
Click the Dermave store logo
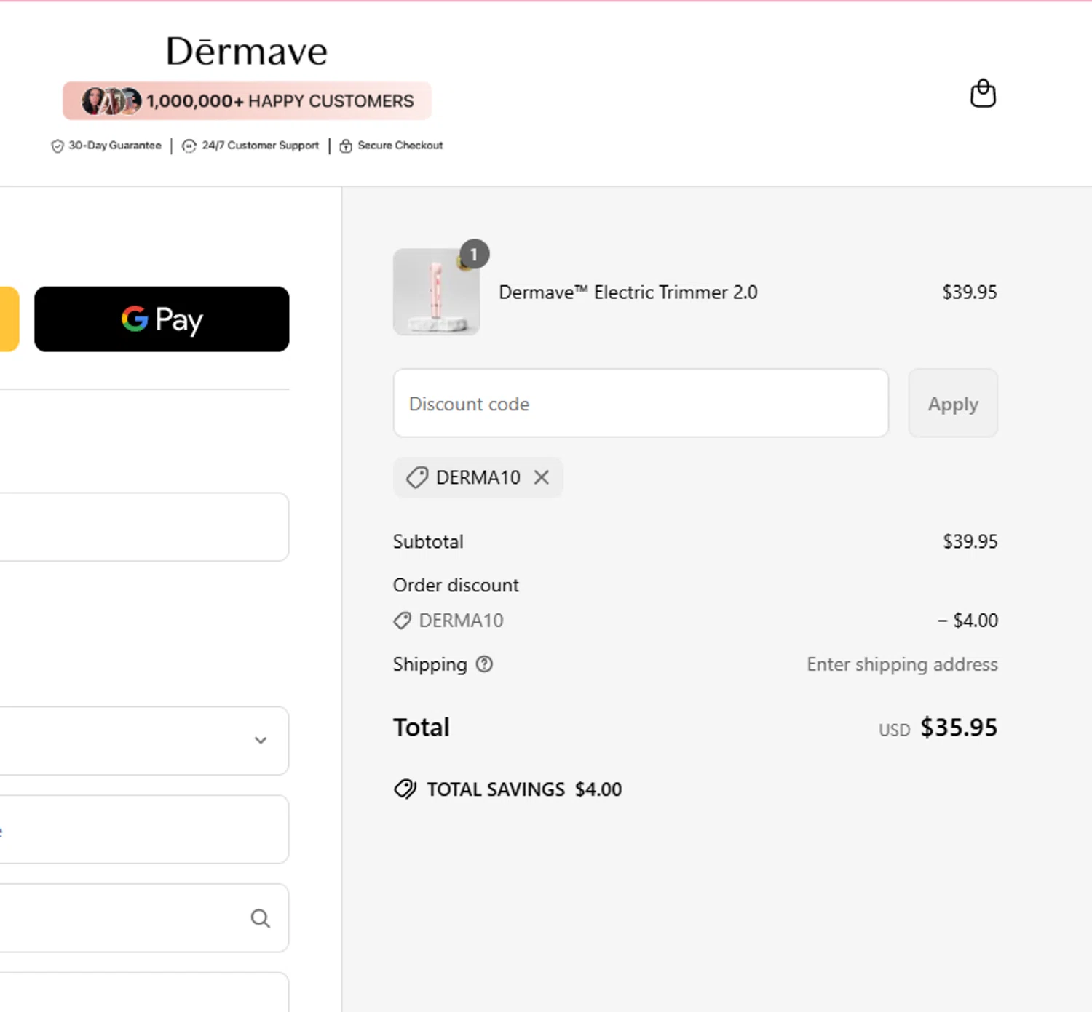click(x=247, y=52)
